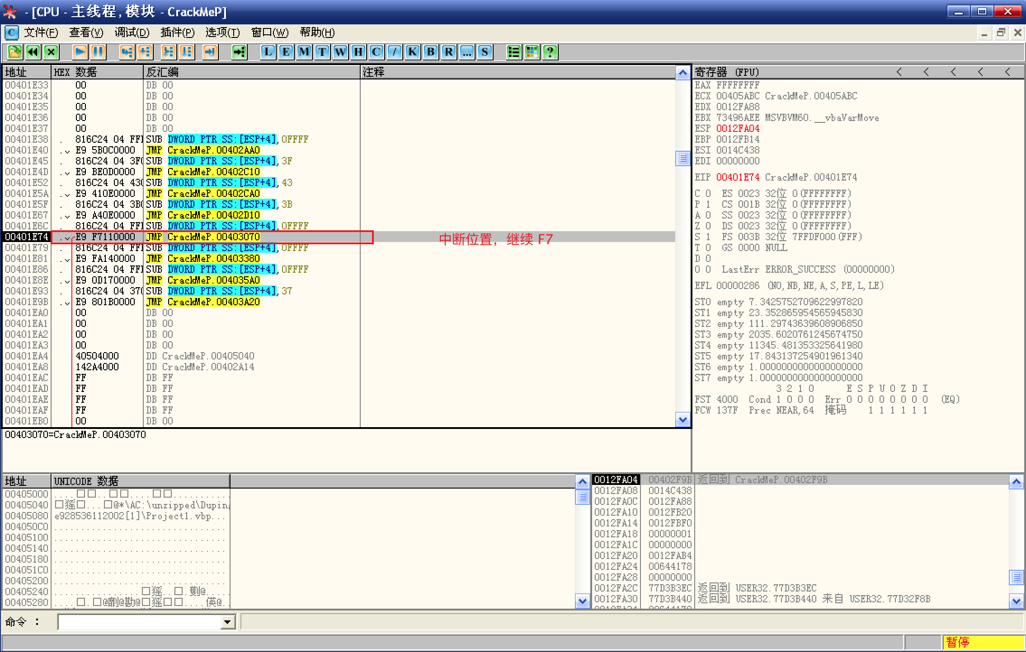The image size is (1026, 652).
Task: Open the Appearance colors grid icon
Action: pos(532,52)
